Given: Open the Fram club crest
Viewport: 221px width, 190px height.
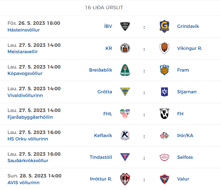Looking at the screenshot, I should [164, 70].
